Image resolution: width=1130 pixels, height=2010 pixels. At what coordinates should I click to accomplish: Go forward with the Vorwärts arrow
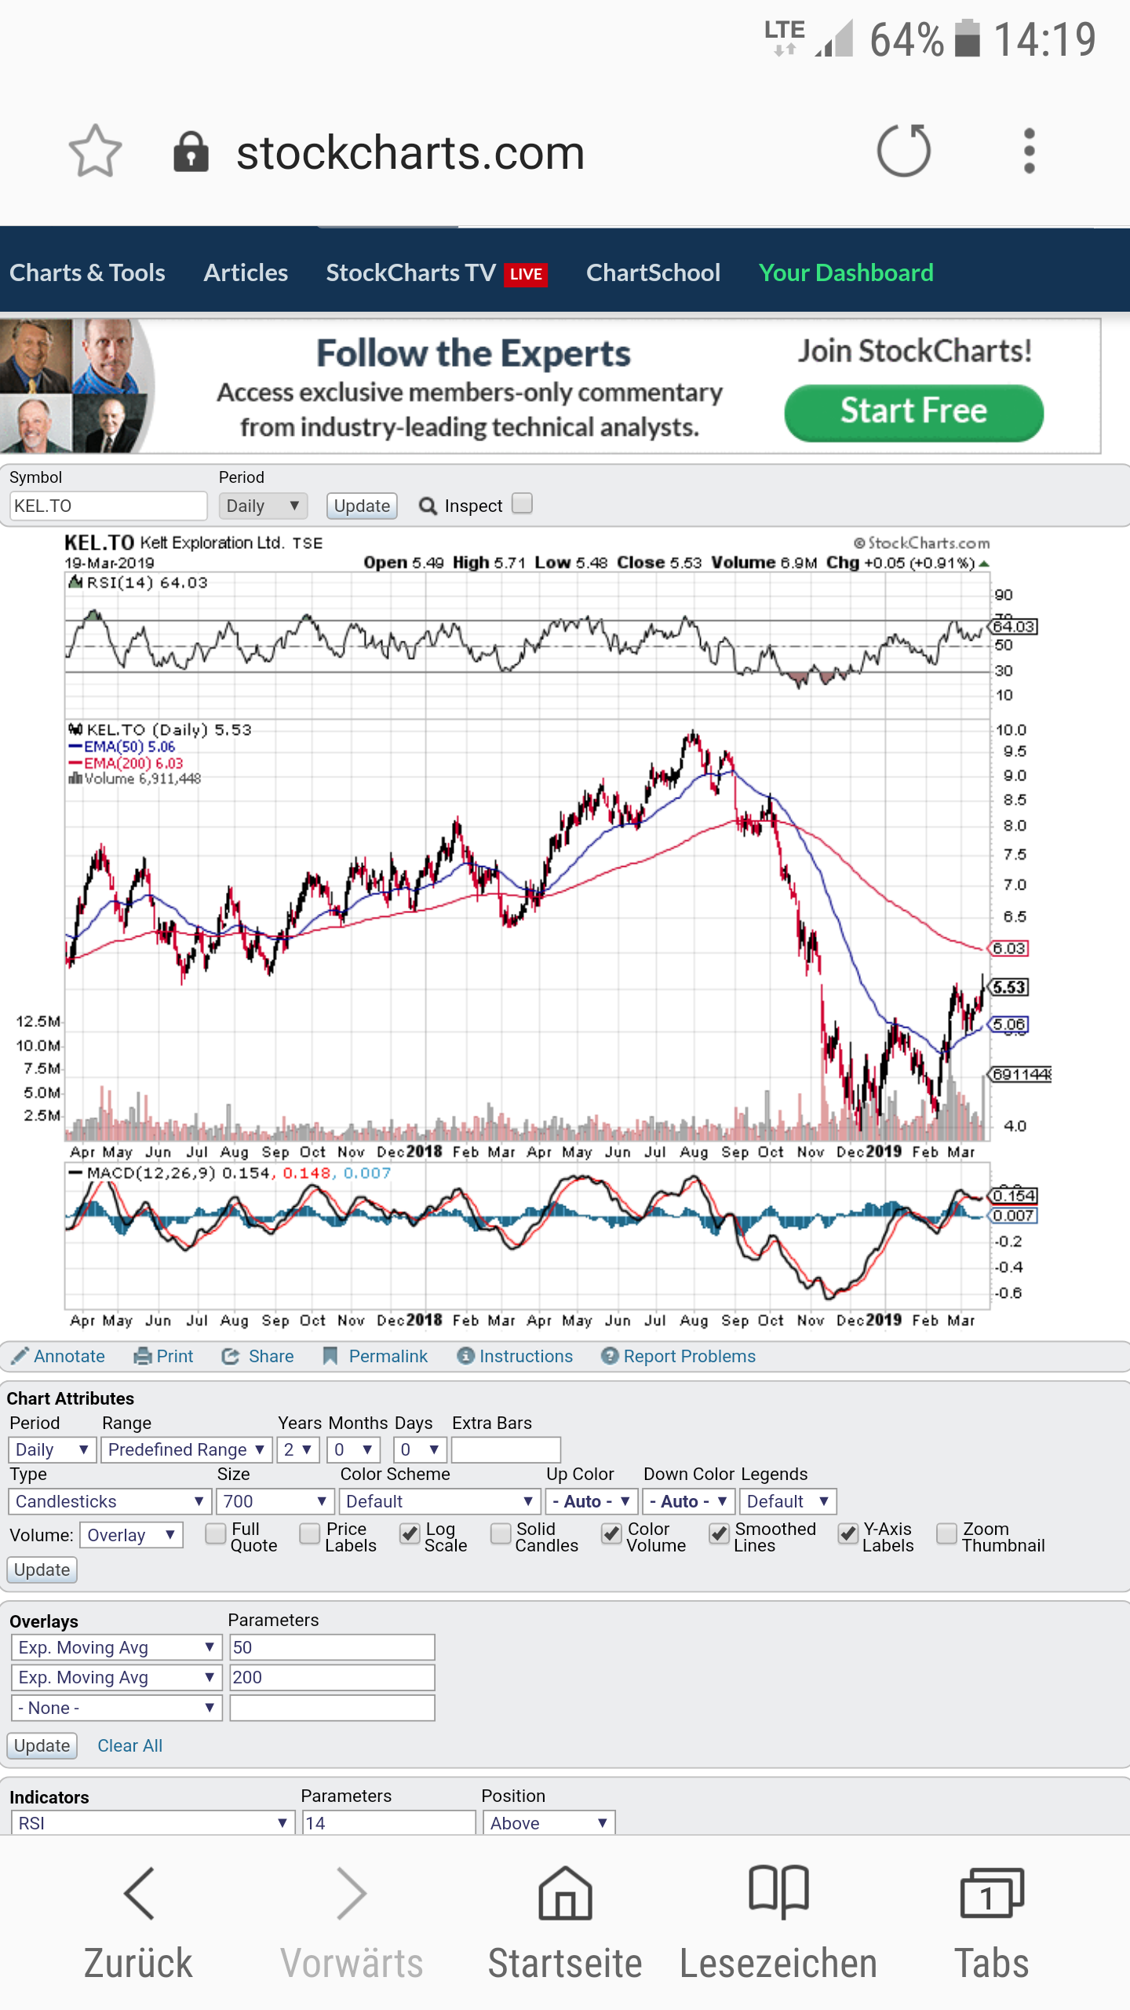(x=352, y=1894)
